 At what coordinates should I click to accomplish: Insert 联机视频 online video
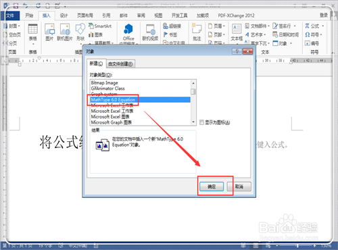coord(150,32)
